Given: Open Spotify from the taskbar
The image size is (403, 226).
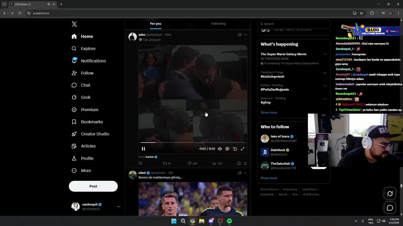Looking at the screenshot, I should [230, 221].
